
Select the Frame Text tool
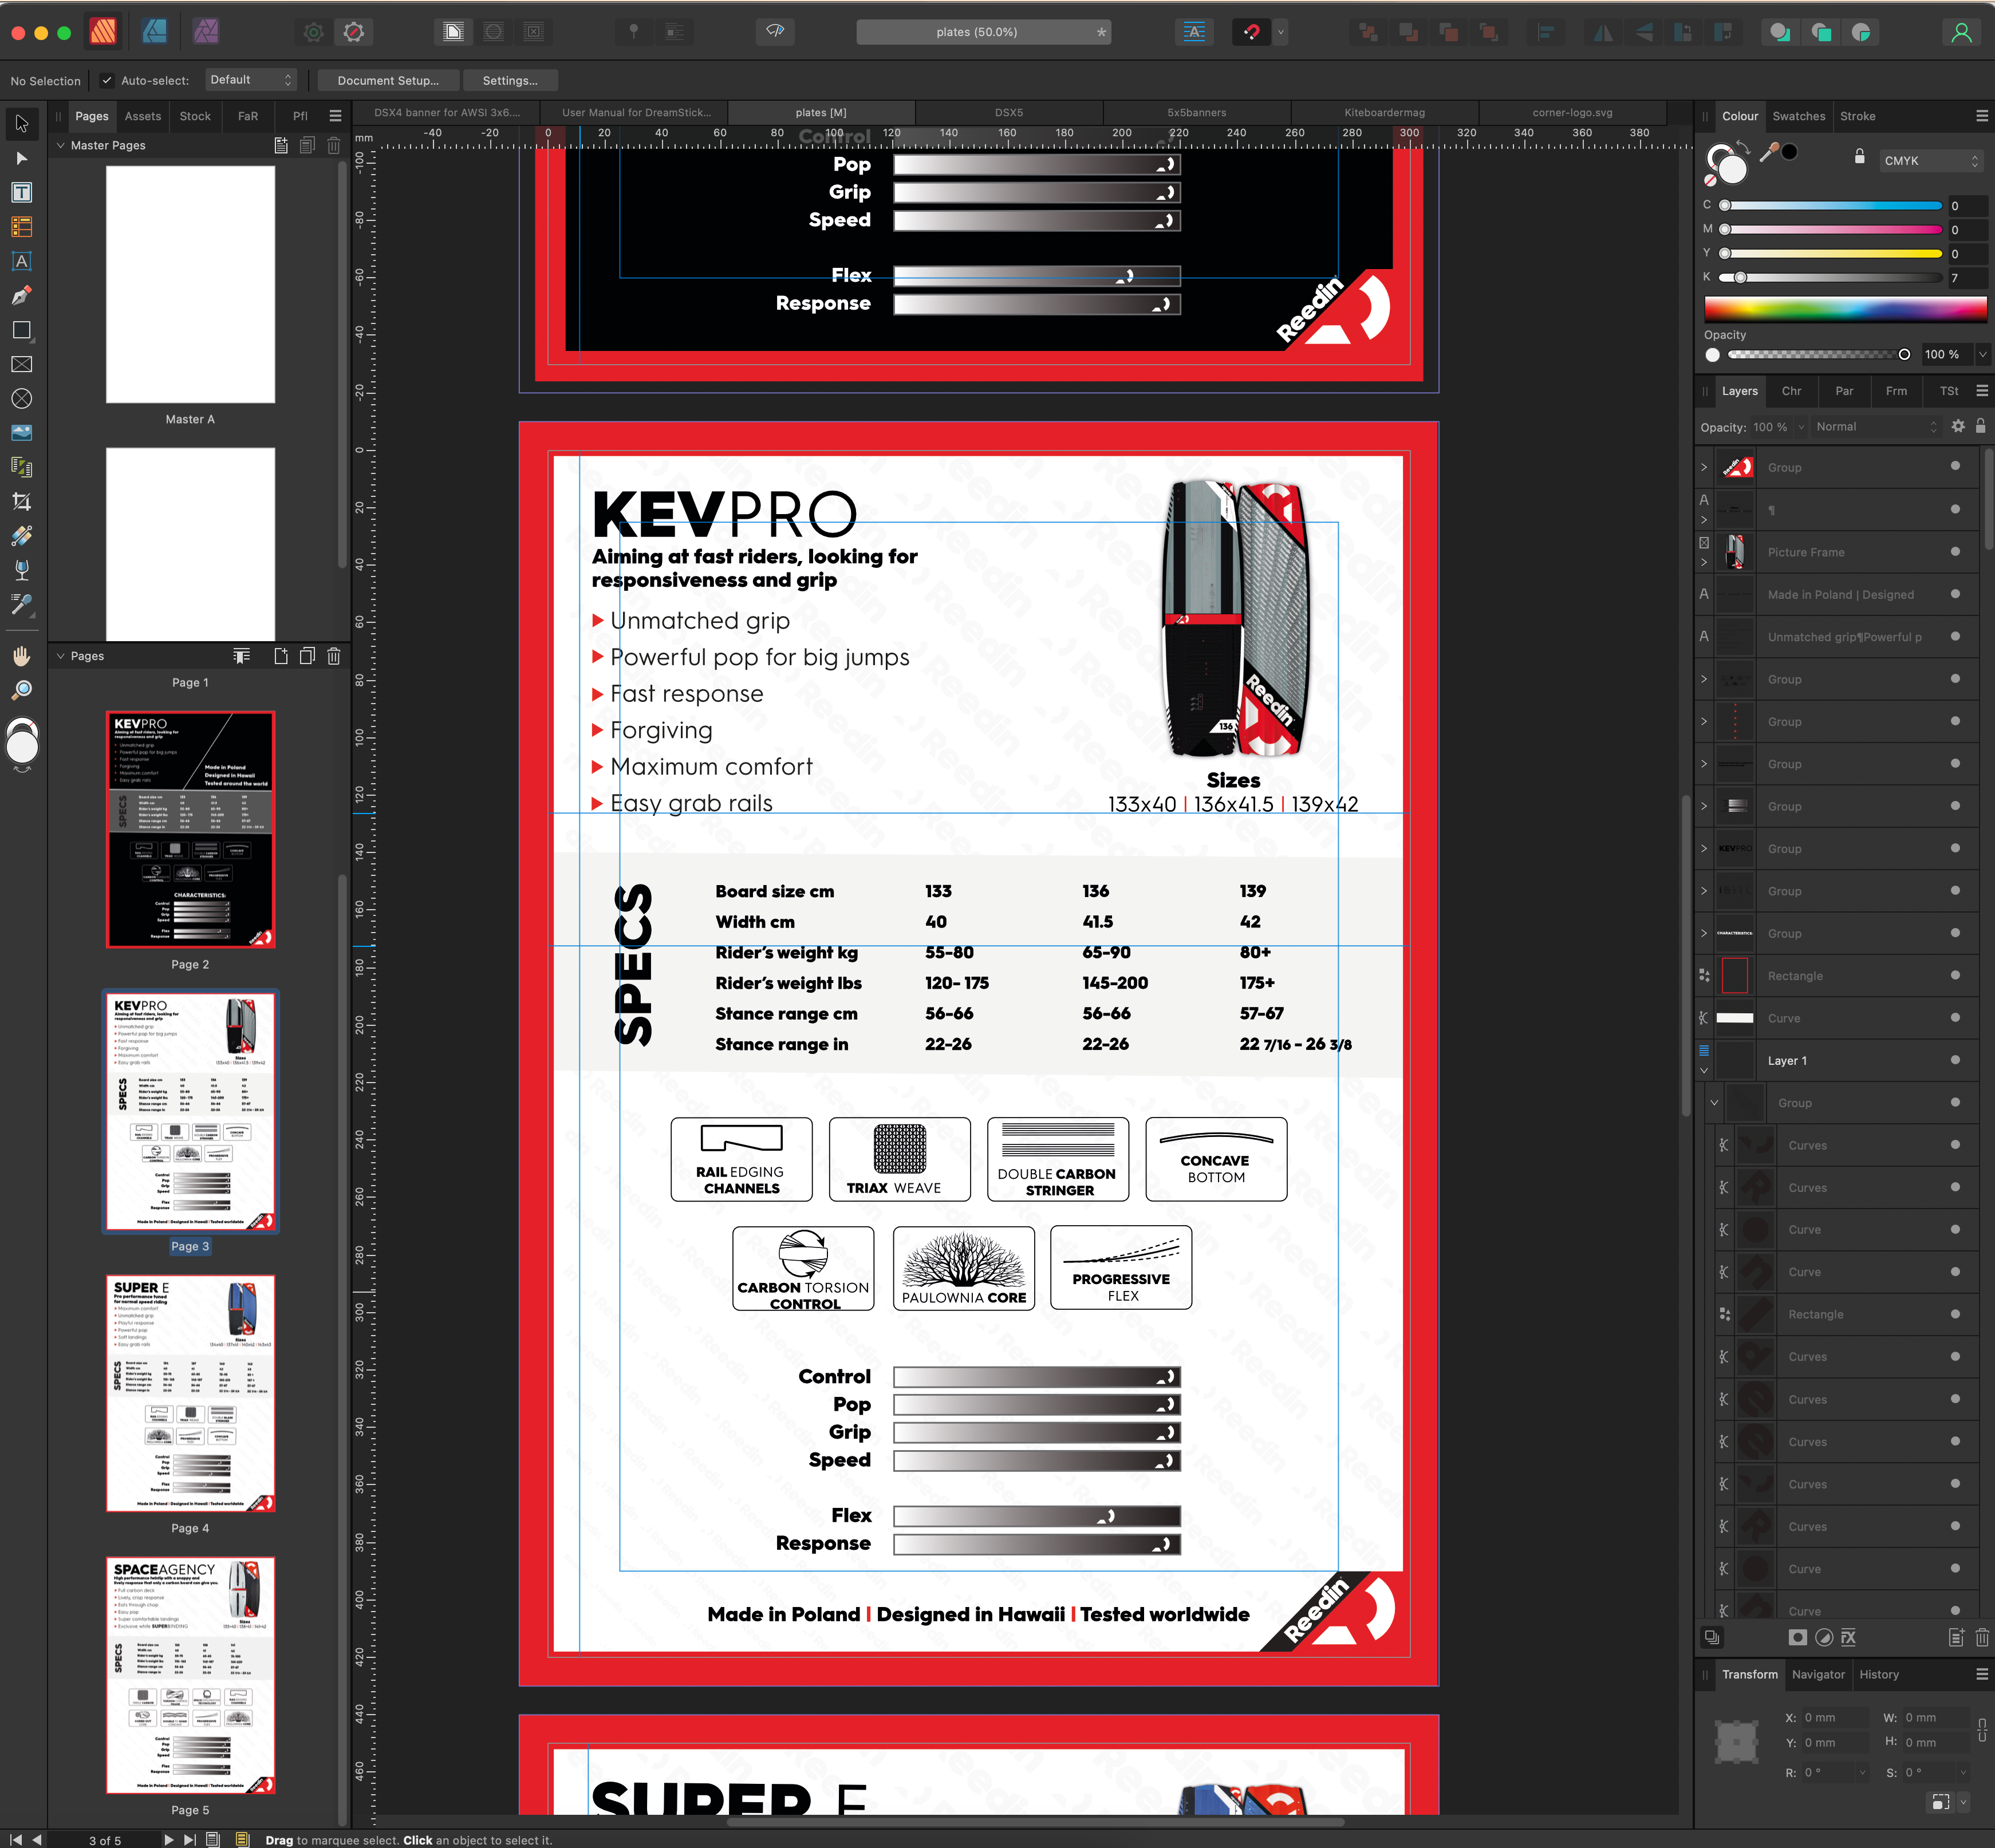(x=21, y=192)
